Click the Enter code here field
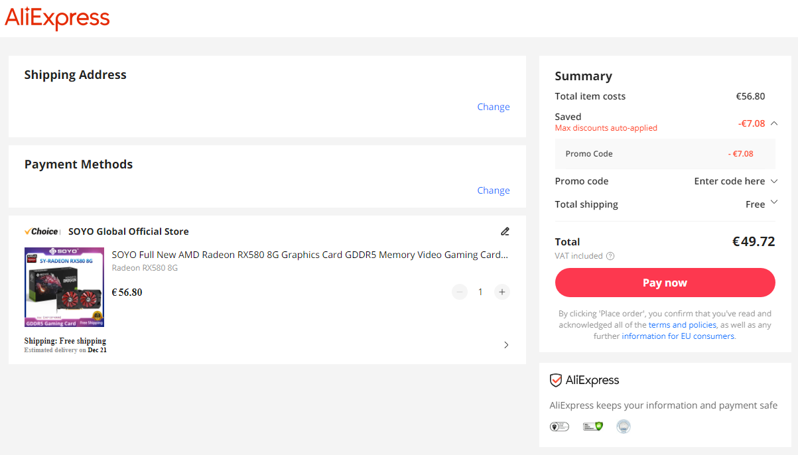 [730, 181]
